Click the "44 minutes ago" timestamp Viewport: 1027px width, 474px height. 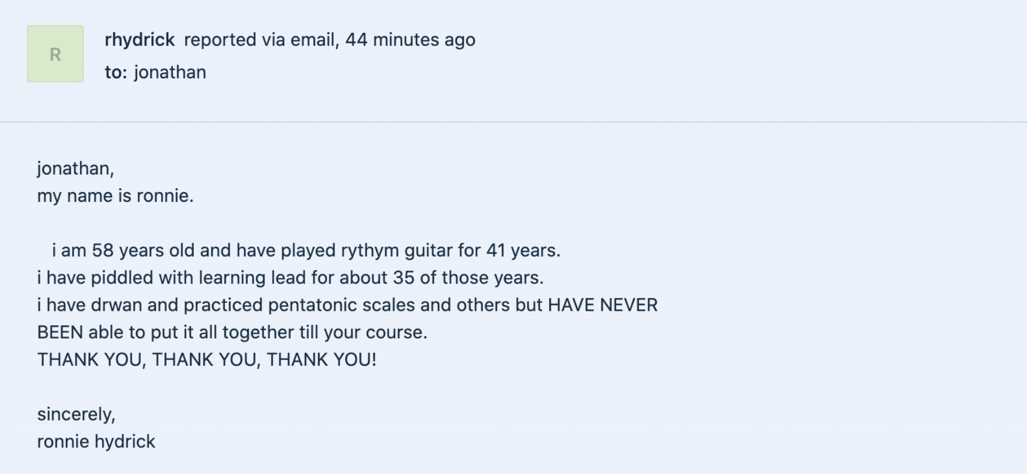(410, 40)
